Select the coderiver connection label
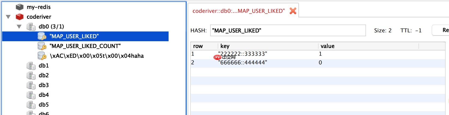This screenshot has width=449, height=115. tap(39, 17)
